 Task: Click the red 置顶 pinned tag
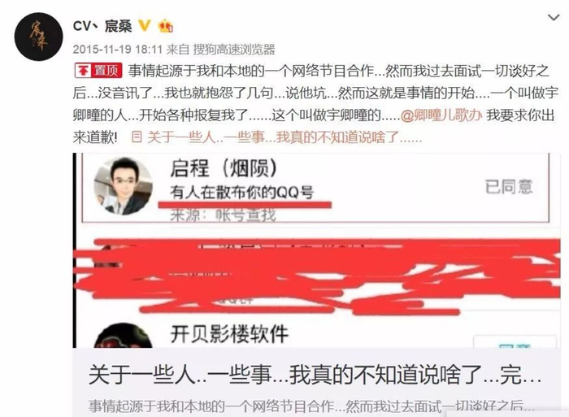[x=98, y=71]
